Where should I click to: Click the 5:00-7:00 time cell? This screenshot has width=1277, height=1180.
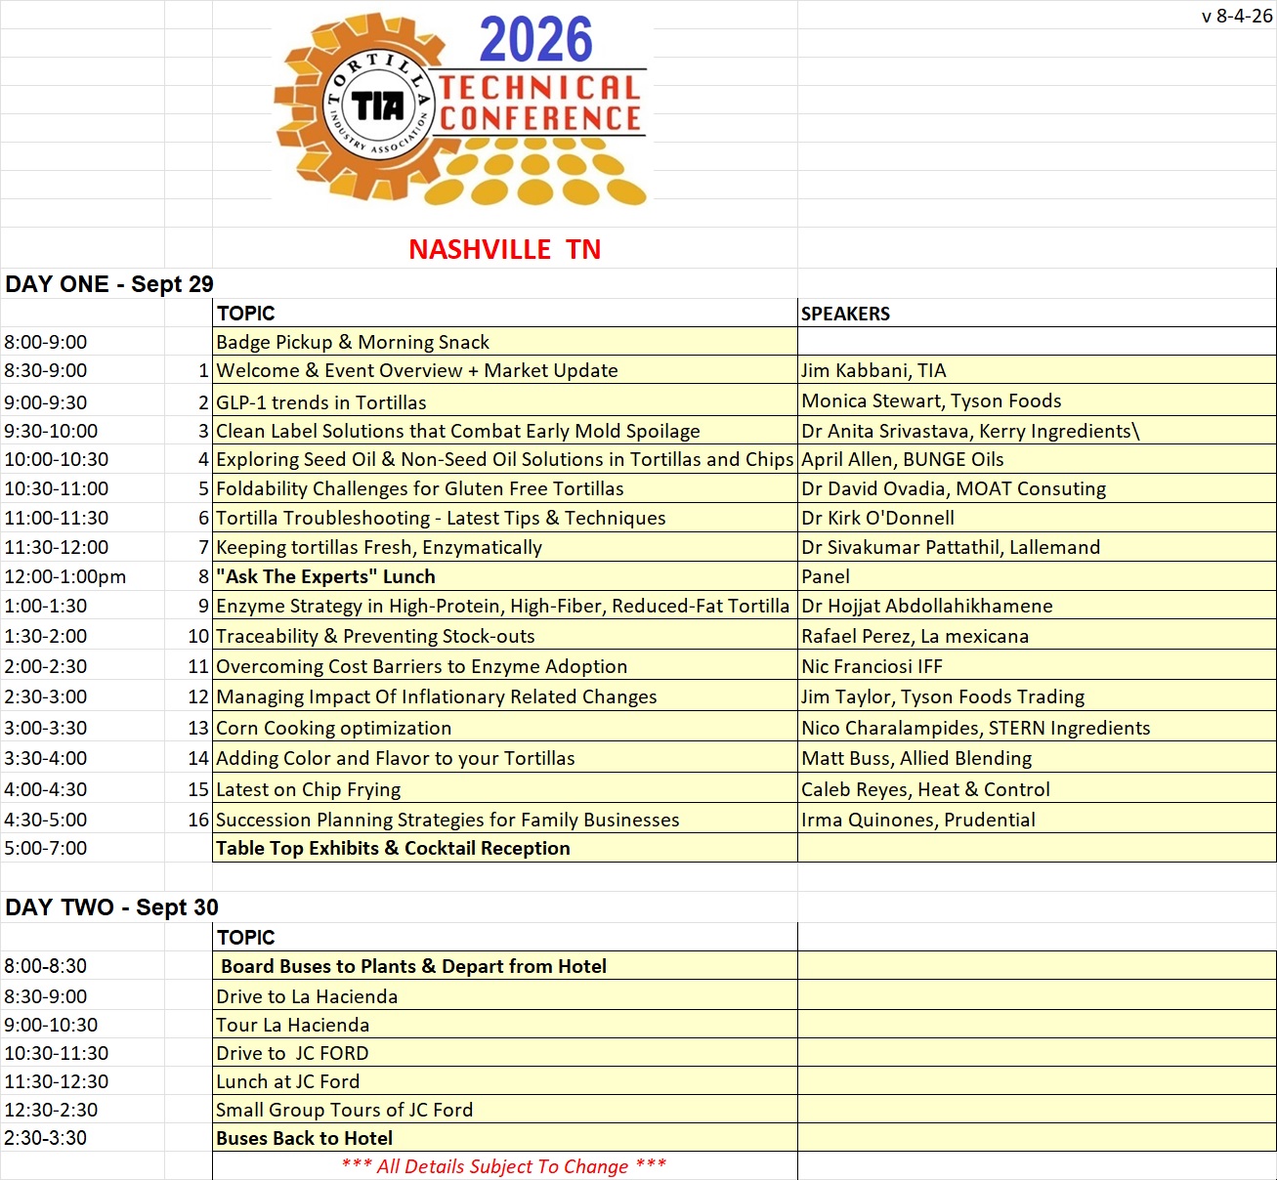(x=82, y=848)
